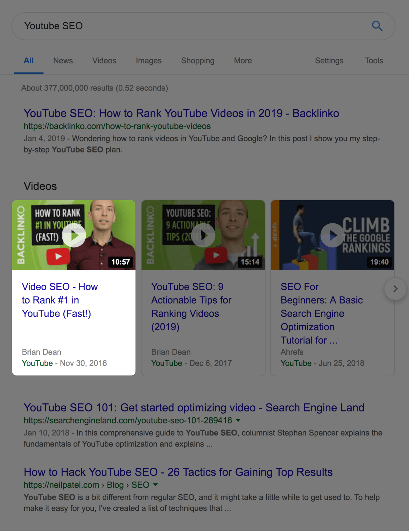Click the neilpatel.com Blog SEO breadcrumb
Screen dimensions: 409x531
point(86,485)
